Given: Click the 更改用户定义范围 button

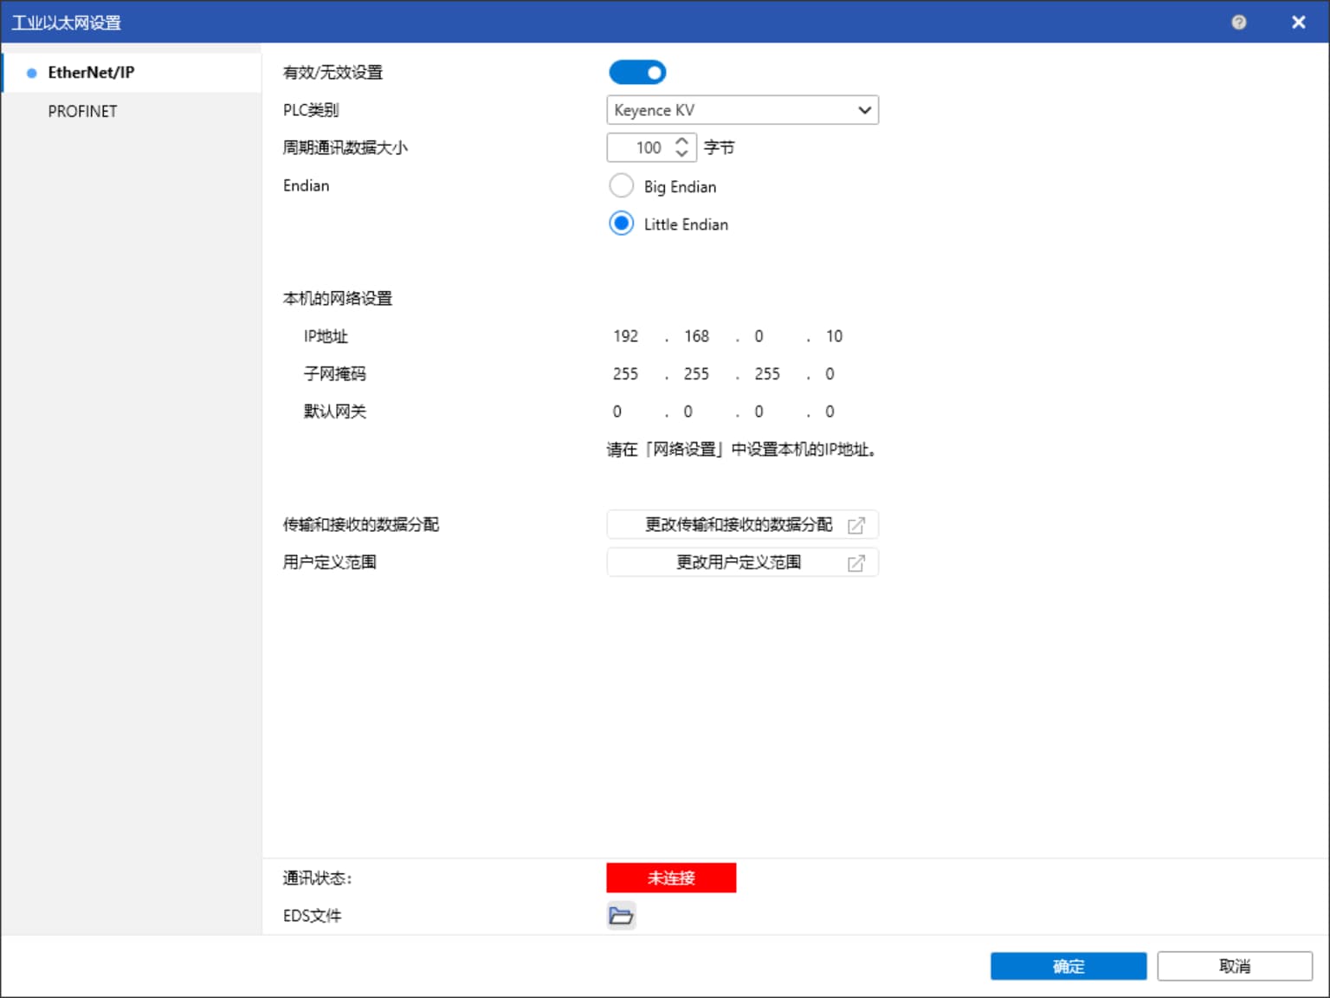Looking at the screenshot, I should click(742, 563).
